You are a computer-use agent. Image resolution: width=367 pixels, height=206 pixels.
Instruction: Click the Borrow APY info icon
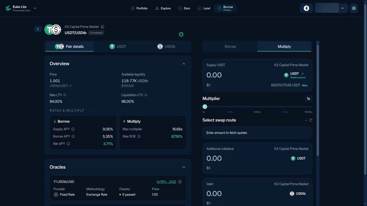(x=73, y=136)
